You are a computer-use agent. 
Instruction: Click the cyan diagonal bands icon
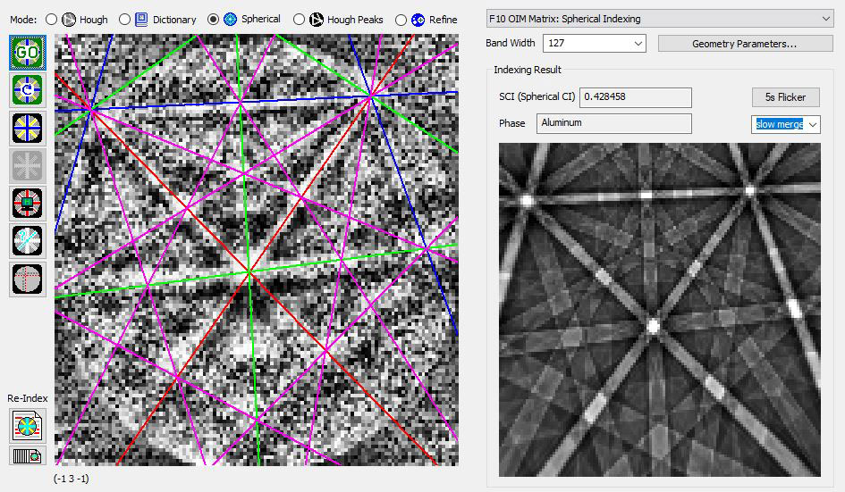[x=28, y=241]
